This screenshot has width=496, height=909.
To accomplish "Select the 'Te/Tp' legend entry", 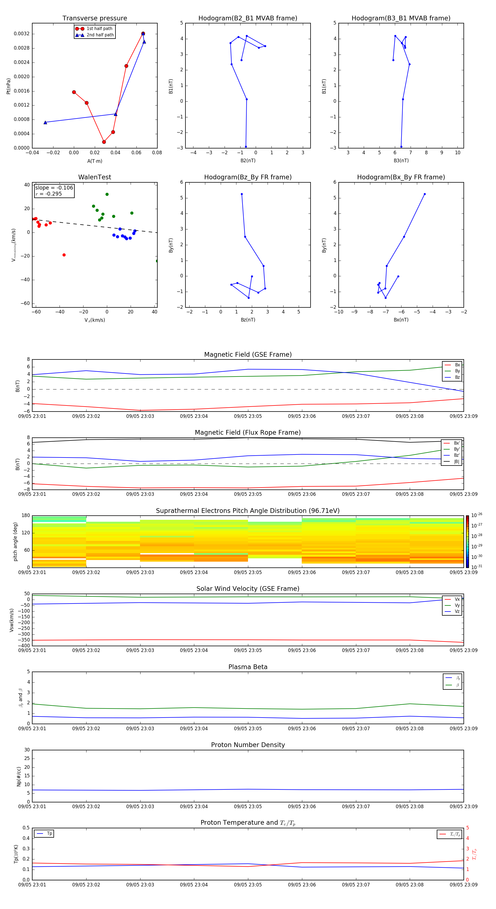I will pyautogui.click(x=449, y=834).
